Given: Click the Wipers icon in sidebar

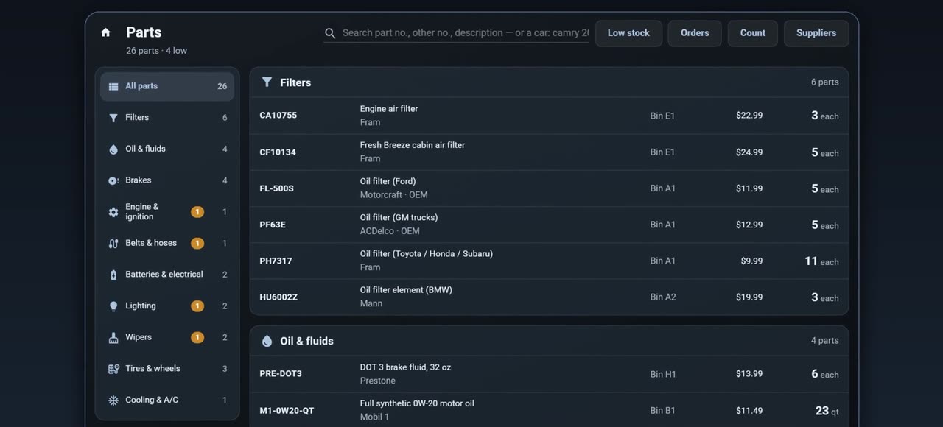Looking at the screenshot, I should [113, 338].
